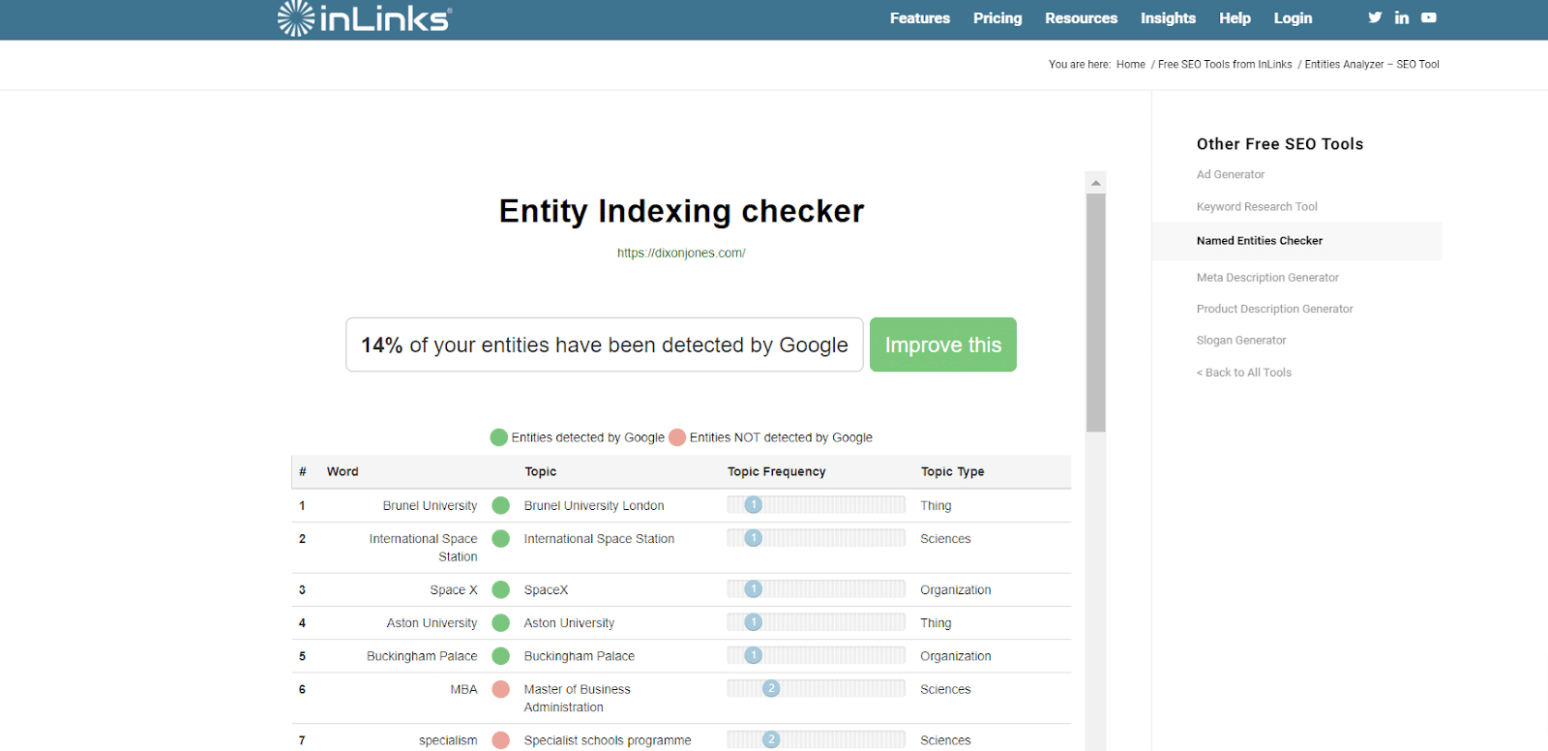Open Ad Generator tool link
The width and height of the screenshot is (1548, 751).
coord(1231,174)
